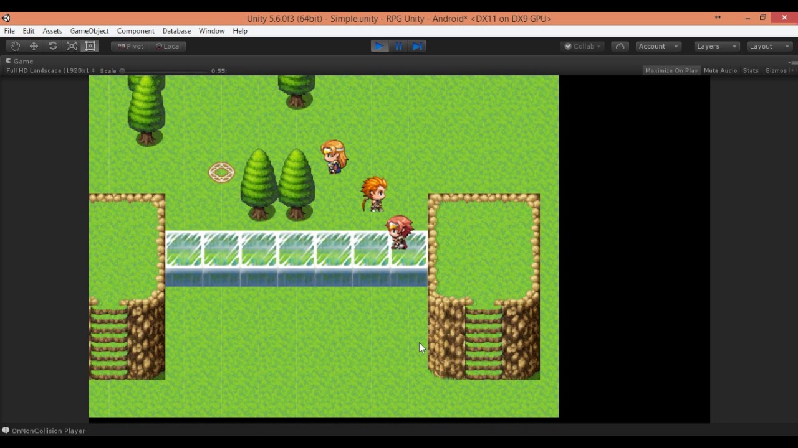798x448 pixels.
Task: Select the Scale tool
Action: [72, 46]
